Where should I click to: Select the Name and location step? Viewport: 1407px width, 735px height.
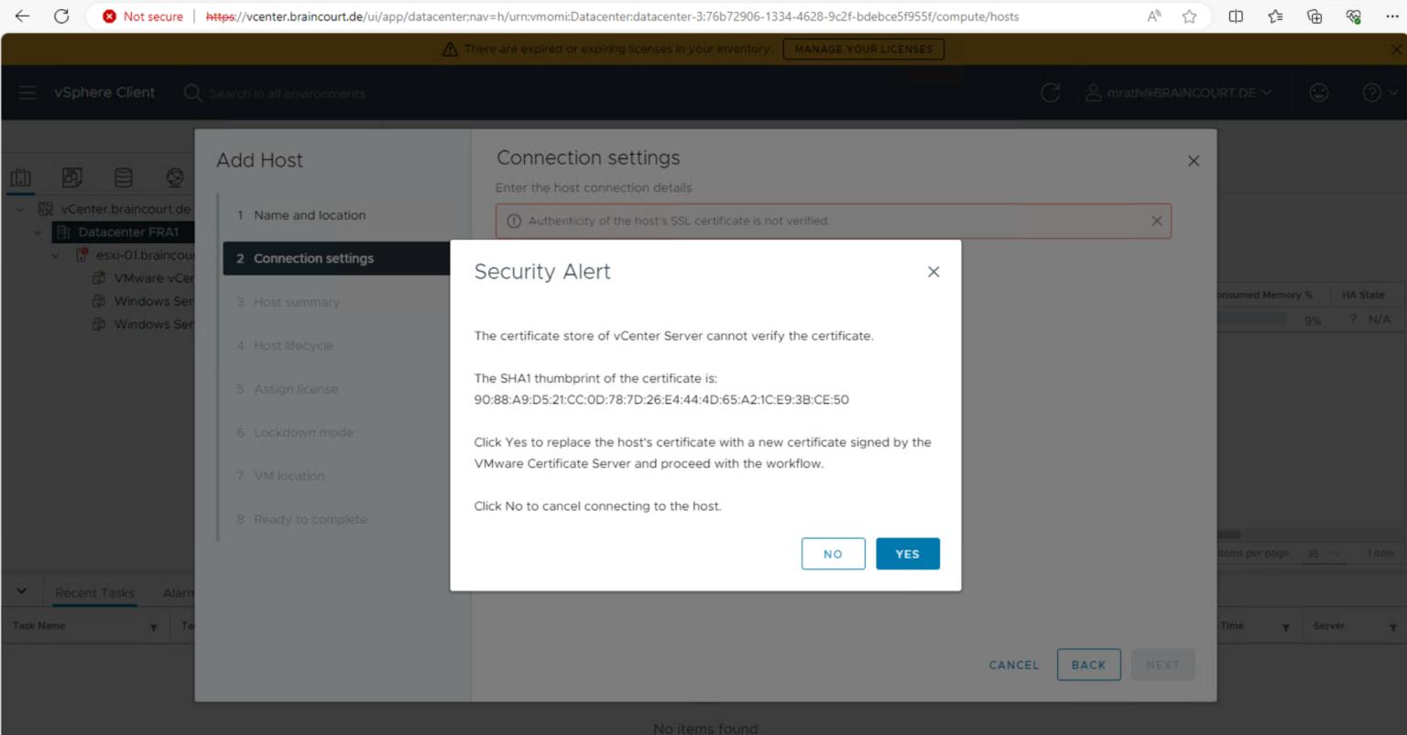pos(310,215)
